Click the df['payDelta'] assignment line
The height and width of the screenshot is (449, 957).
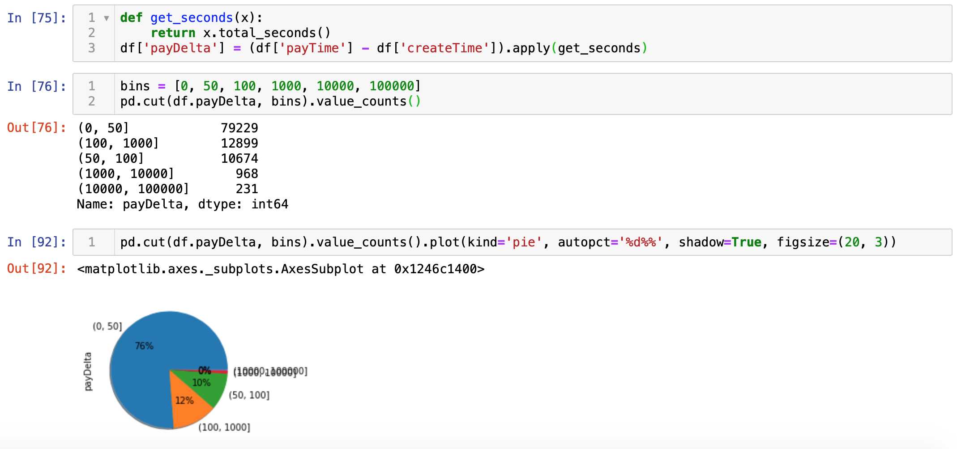384,48
